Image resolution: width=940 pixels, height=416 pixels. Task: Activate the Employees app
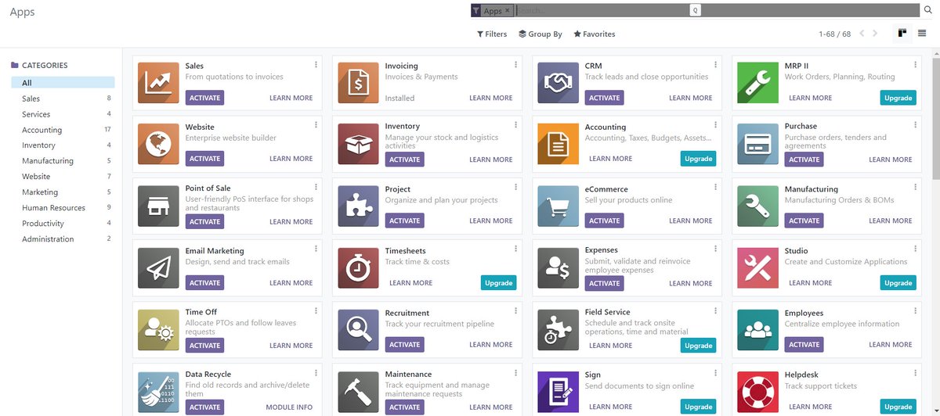tap(804, 344)
